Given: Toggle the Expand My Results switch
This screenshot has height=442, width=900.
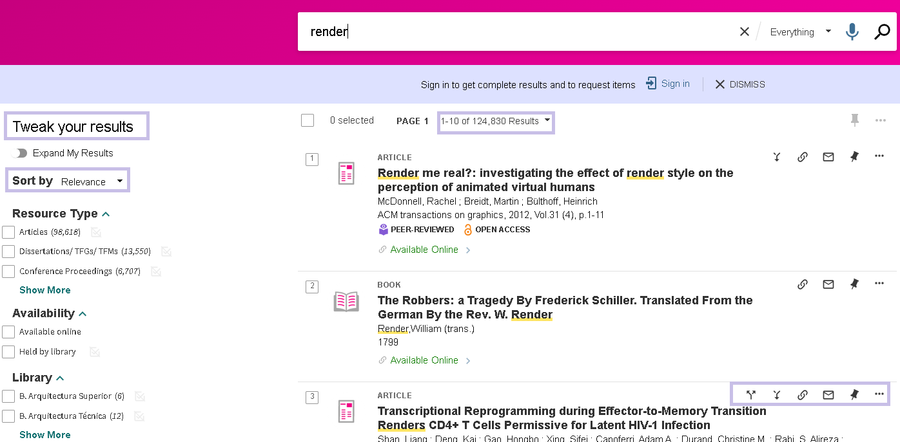Looking at the screenshot, I should [21, 153].
